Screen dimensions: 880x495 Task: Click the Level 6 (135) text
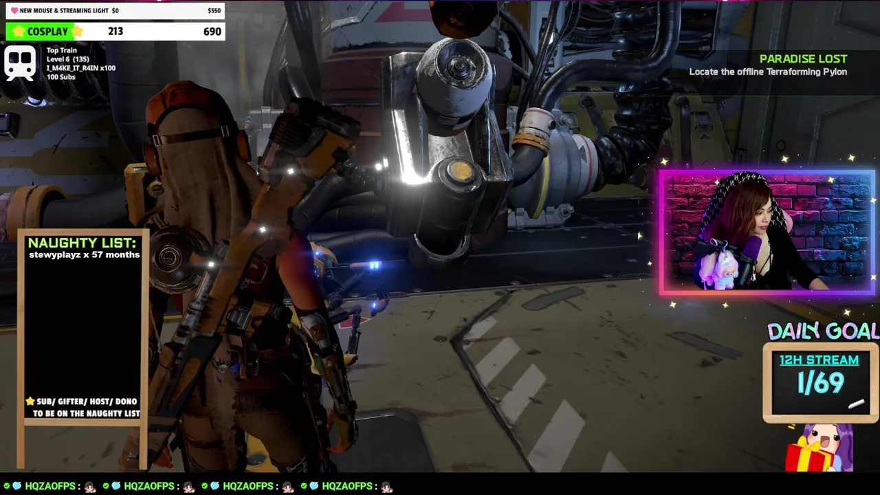coord(67,59)
